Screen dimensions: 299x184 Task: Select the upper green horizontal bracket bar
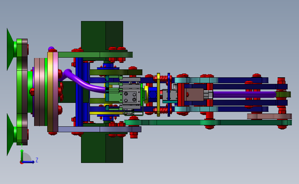[95, 55]
